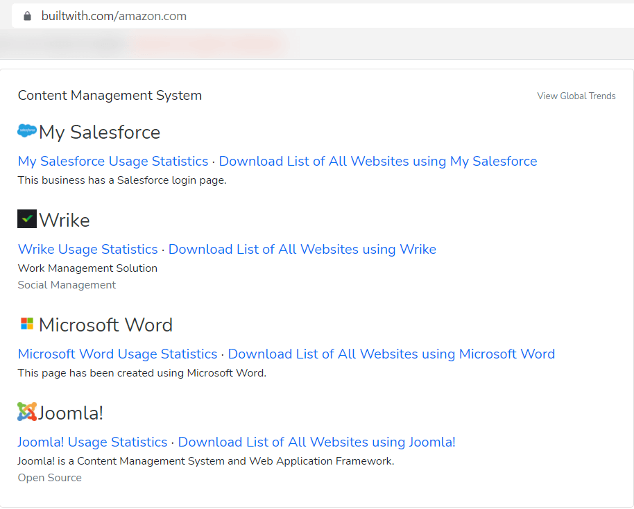
Task: Click the Joomla! Content Management System description text
Action: click(206, 461)
